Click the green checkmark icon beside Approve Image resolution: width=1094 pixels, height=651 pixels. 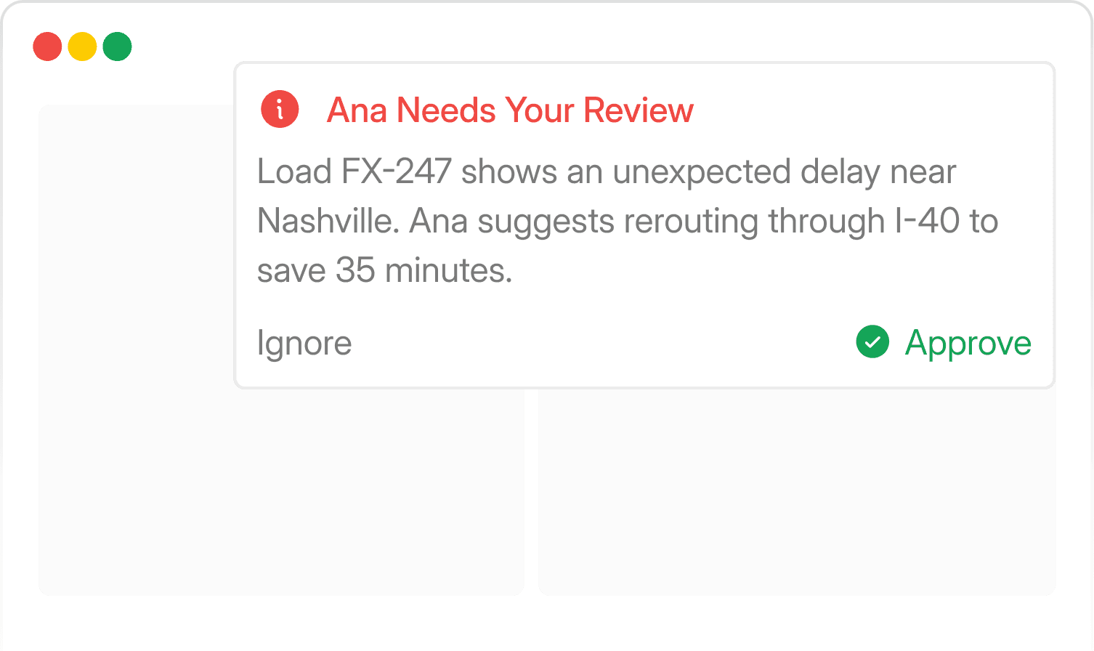872,341
